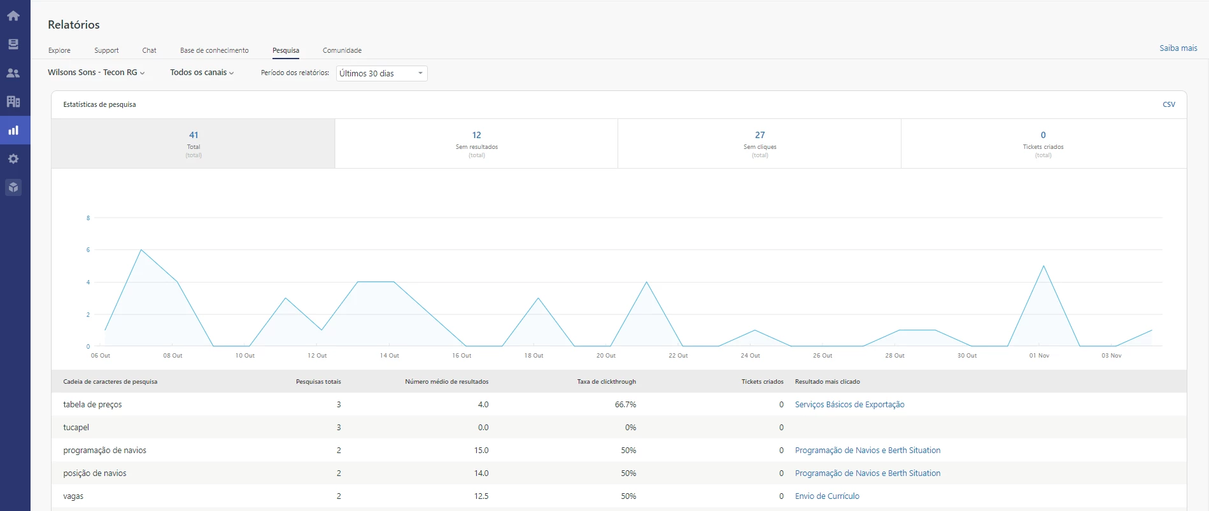Click Estatísticas de pesquisa panel title
The height and width of the screenshot is (511, 1209).
pos(99,104)
